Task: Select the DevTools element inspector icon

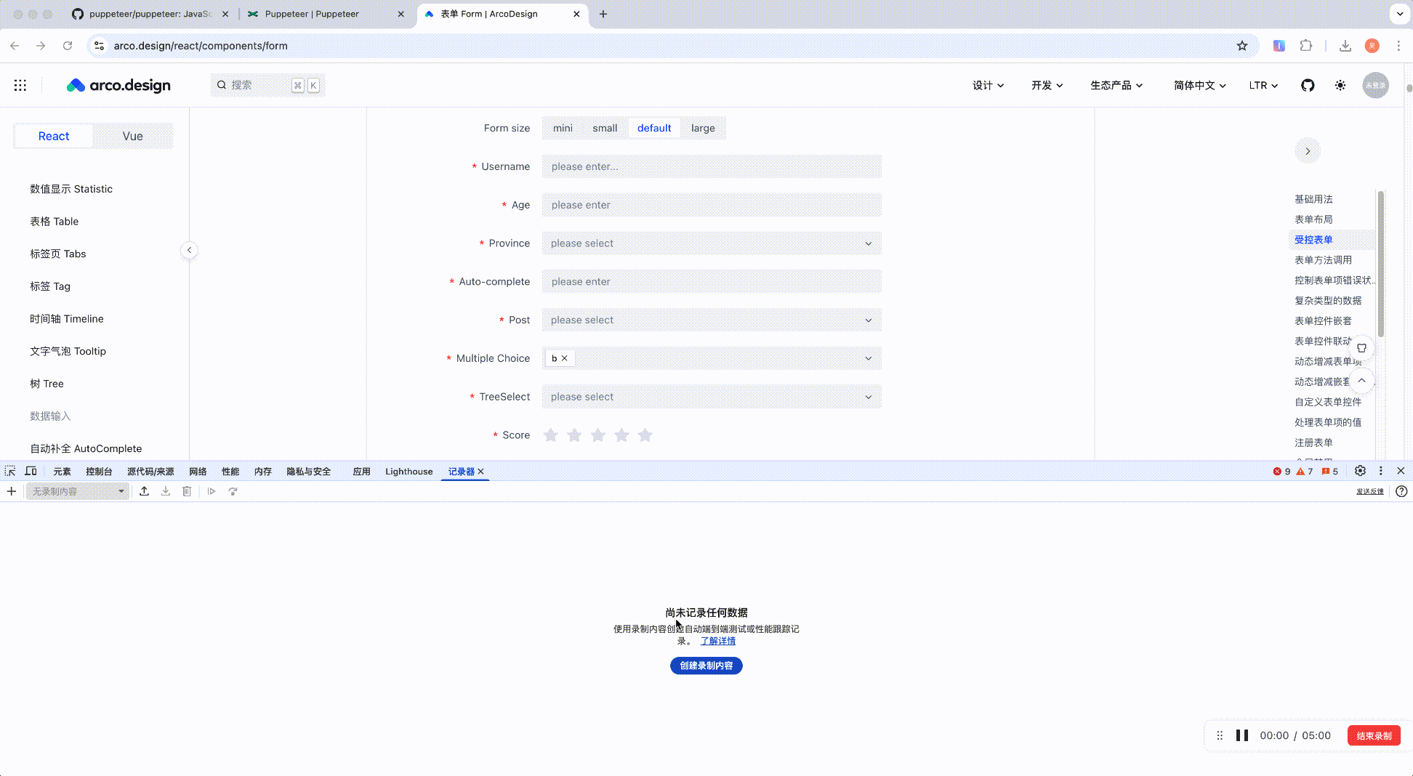Action: point(10,471)
